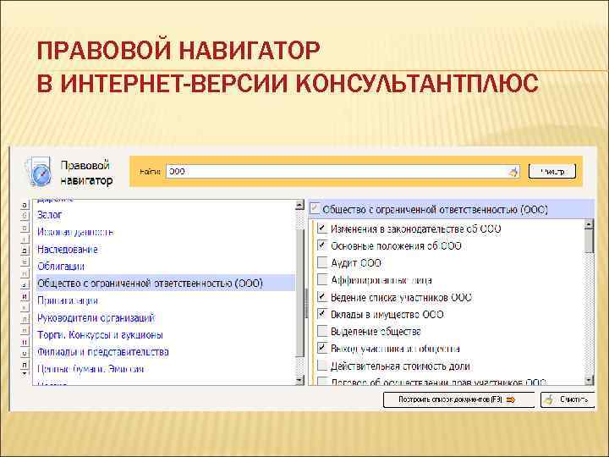The height and width of the screenshot is (457, 609).
Task: Click the 'Аудит ООО' label text
Action: pyautogui.click(x=356, y=263)
